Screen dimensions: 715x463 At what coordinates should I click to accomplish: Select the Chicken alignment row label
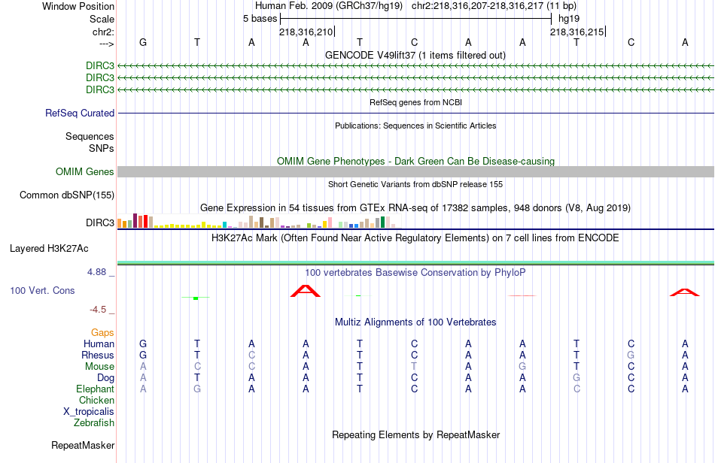click(96, 400)
